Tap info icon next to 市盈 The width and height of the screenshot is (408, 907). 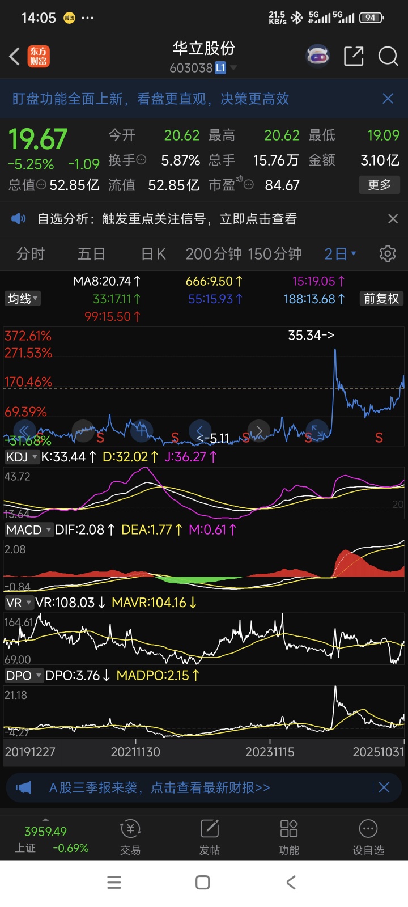pyautogui.click(x=249, y=185)
